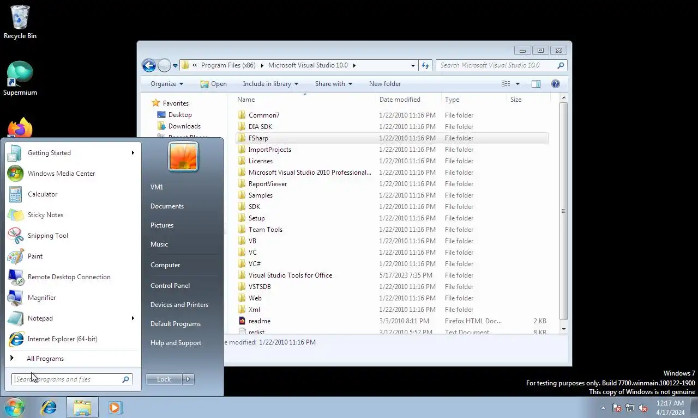Open Internet Explorer from the taskbar
The width and height of the screenshot is (698, 418).
coord(49,407)
